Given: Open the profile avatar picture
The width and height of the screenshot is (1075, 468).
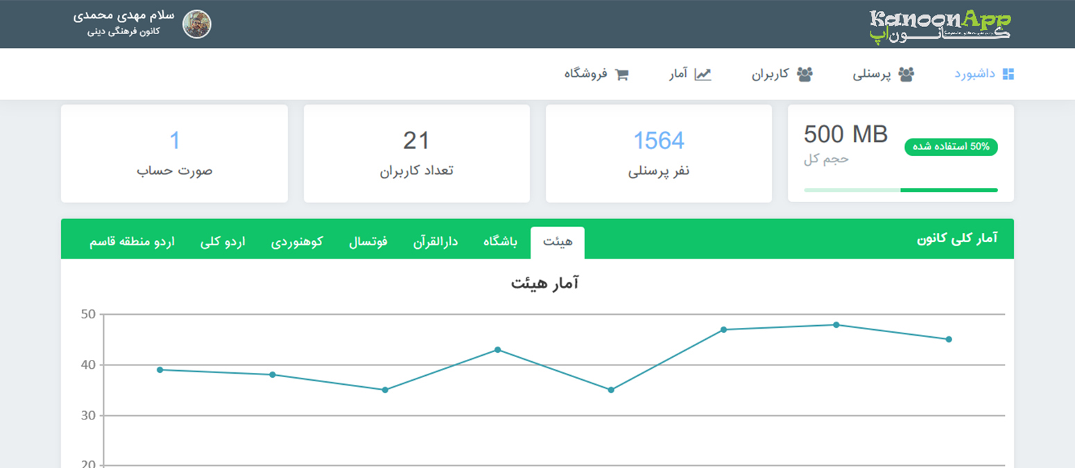Looking at the screenshot, I should [x=198, y=23].
